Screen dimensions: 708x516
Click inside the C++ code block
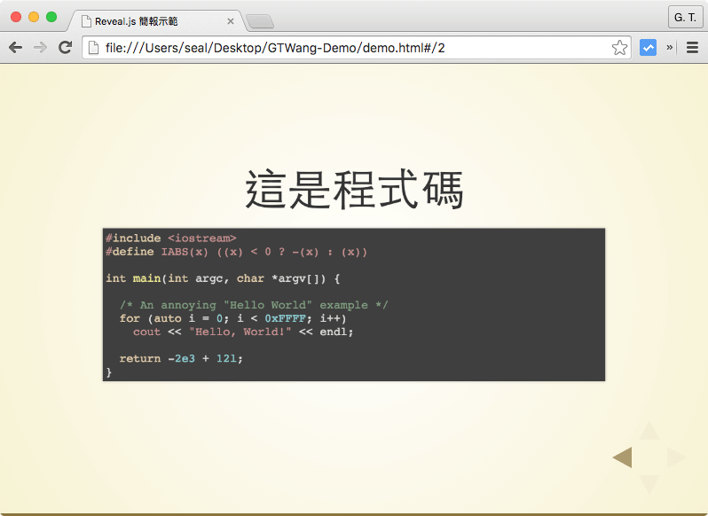coord(353,304)
